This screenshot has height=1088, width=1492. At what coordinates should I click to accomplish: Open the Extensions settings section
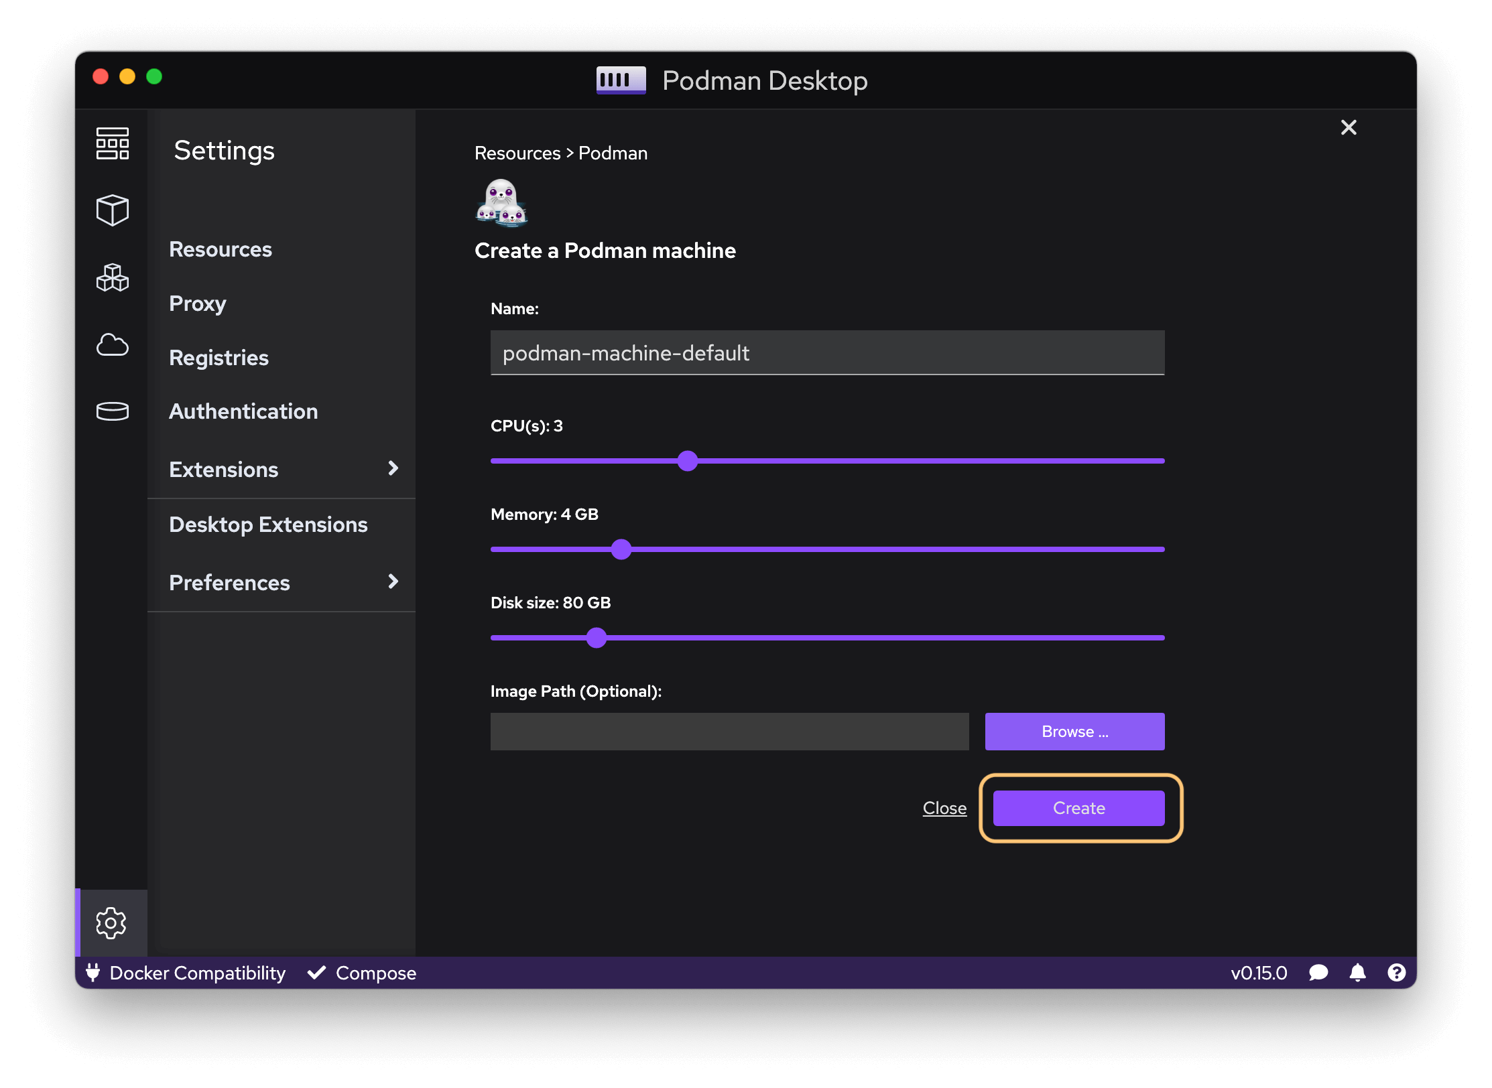(x=282, y=469)
